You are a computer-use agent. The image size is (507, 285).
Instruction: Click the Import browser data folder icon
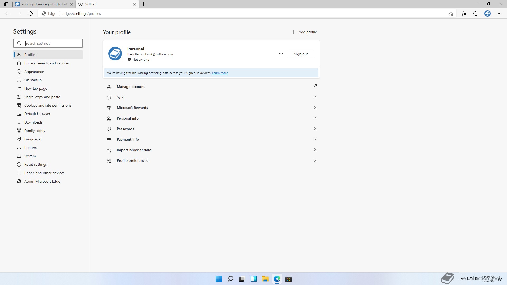click(x=109, y=150)
